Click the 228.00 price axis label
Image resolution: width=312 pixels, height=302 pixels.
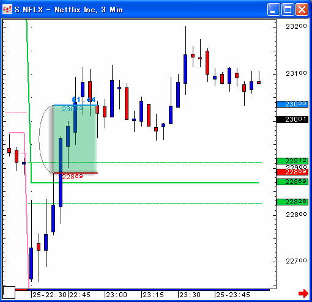pyautogui.click(x=296, y=215)
